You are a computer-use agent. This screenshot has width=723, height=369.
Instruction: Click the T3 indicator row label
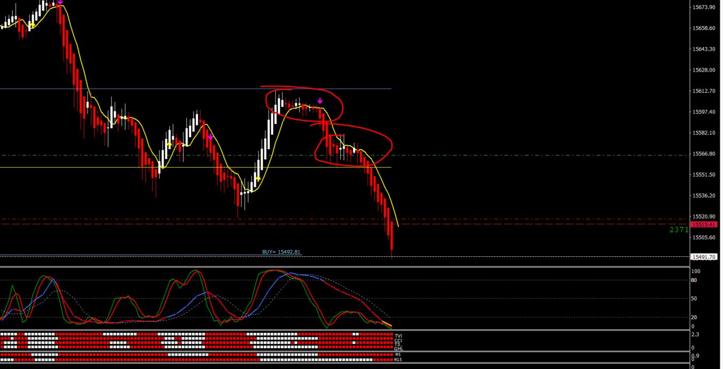pyautogui.click(x=397, y=344)
